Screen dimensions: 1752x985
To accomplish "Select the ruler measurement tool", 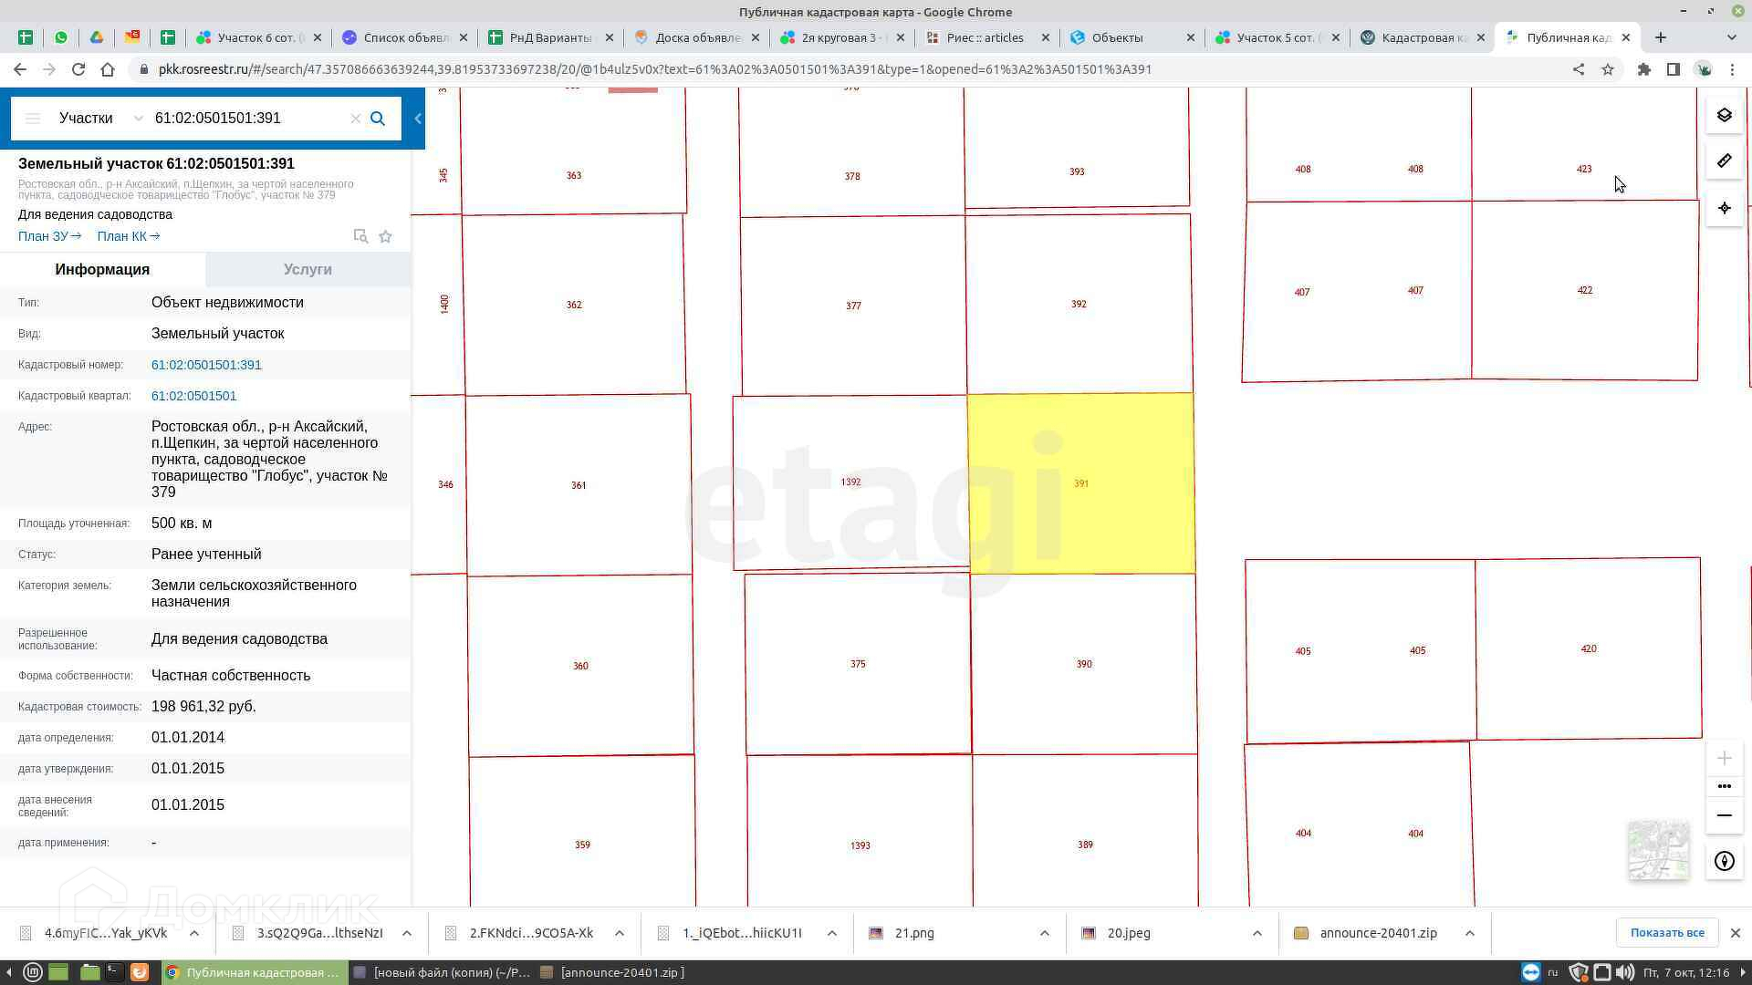I will click(1724, 161).
